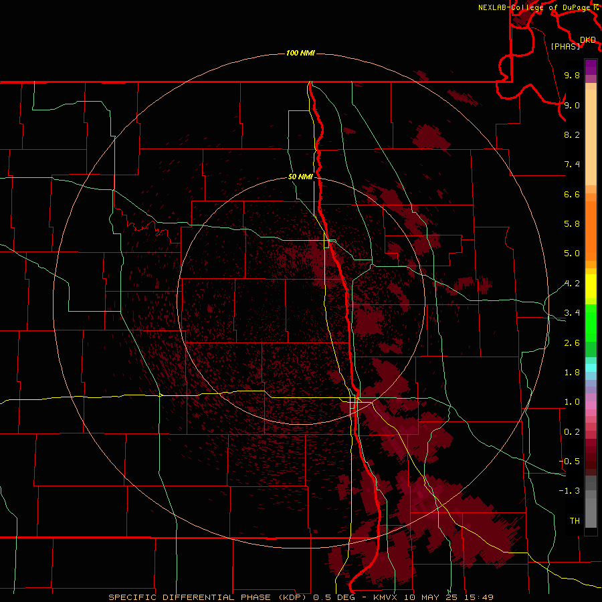Pick the yellow color bar segment
The height and width of the screenshot is (602, 602).
[x=591, y=286]
